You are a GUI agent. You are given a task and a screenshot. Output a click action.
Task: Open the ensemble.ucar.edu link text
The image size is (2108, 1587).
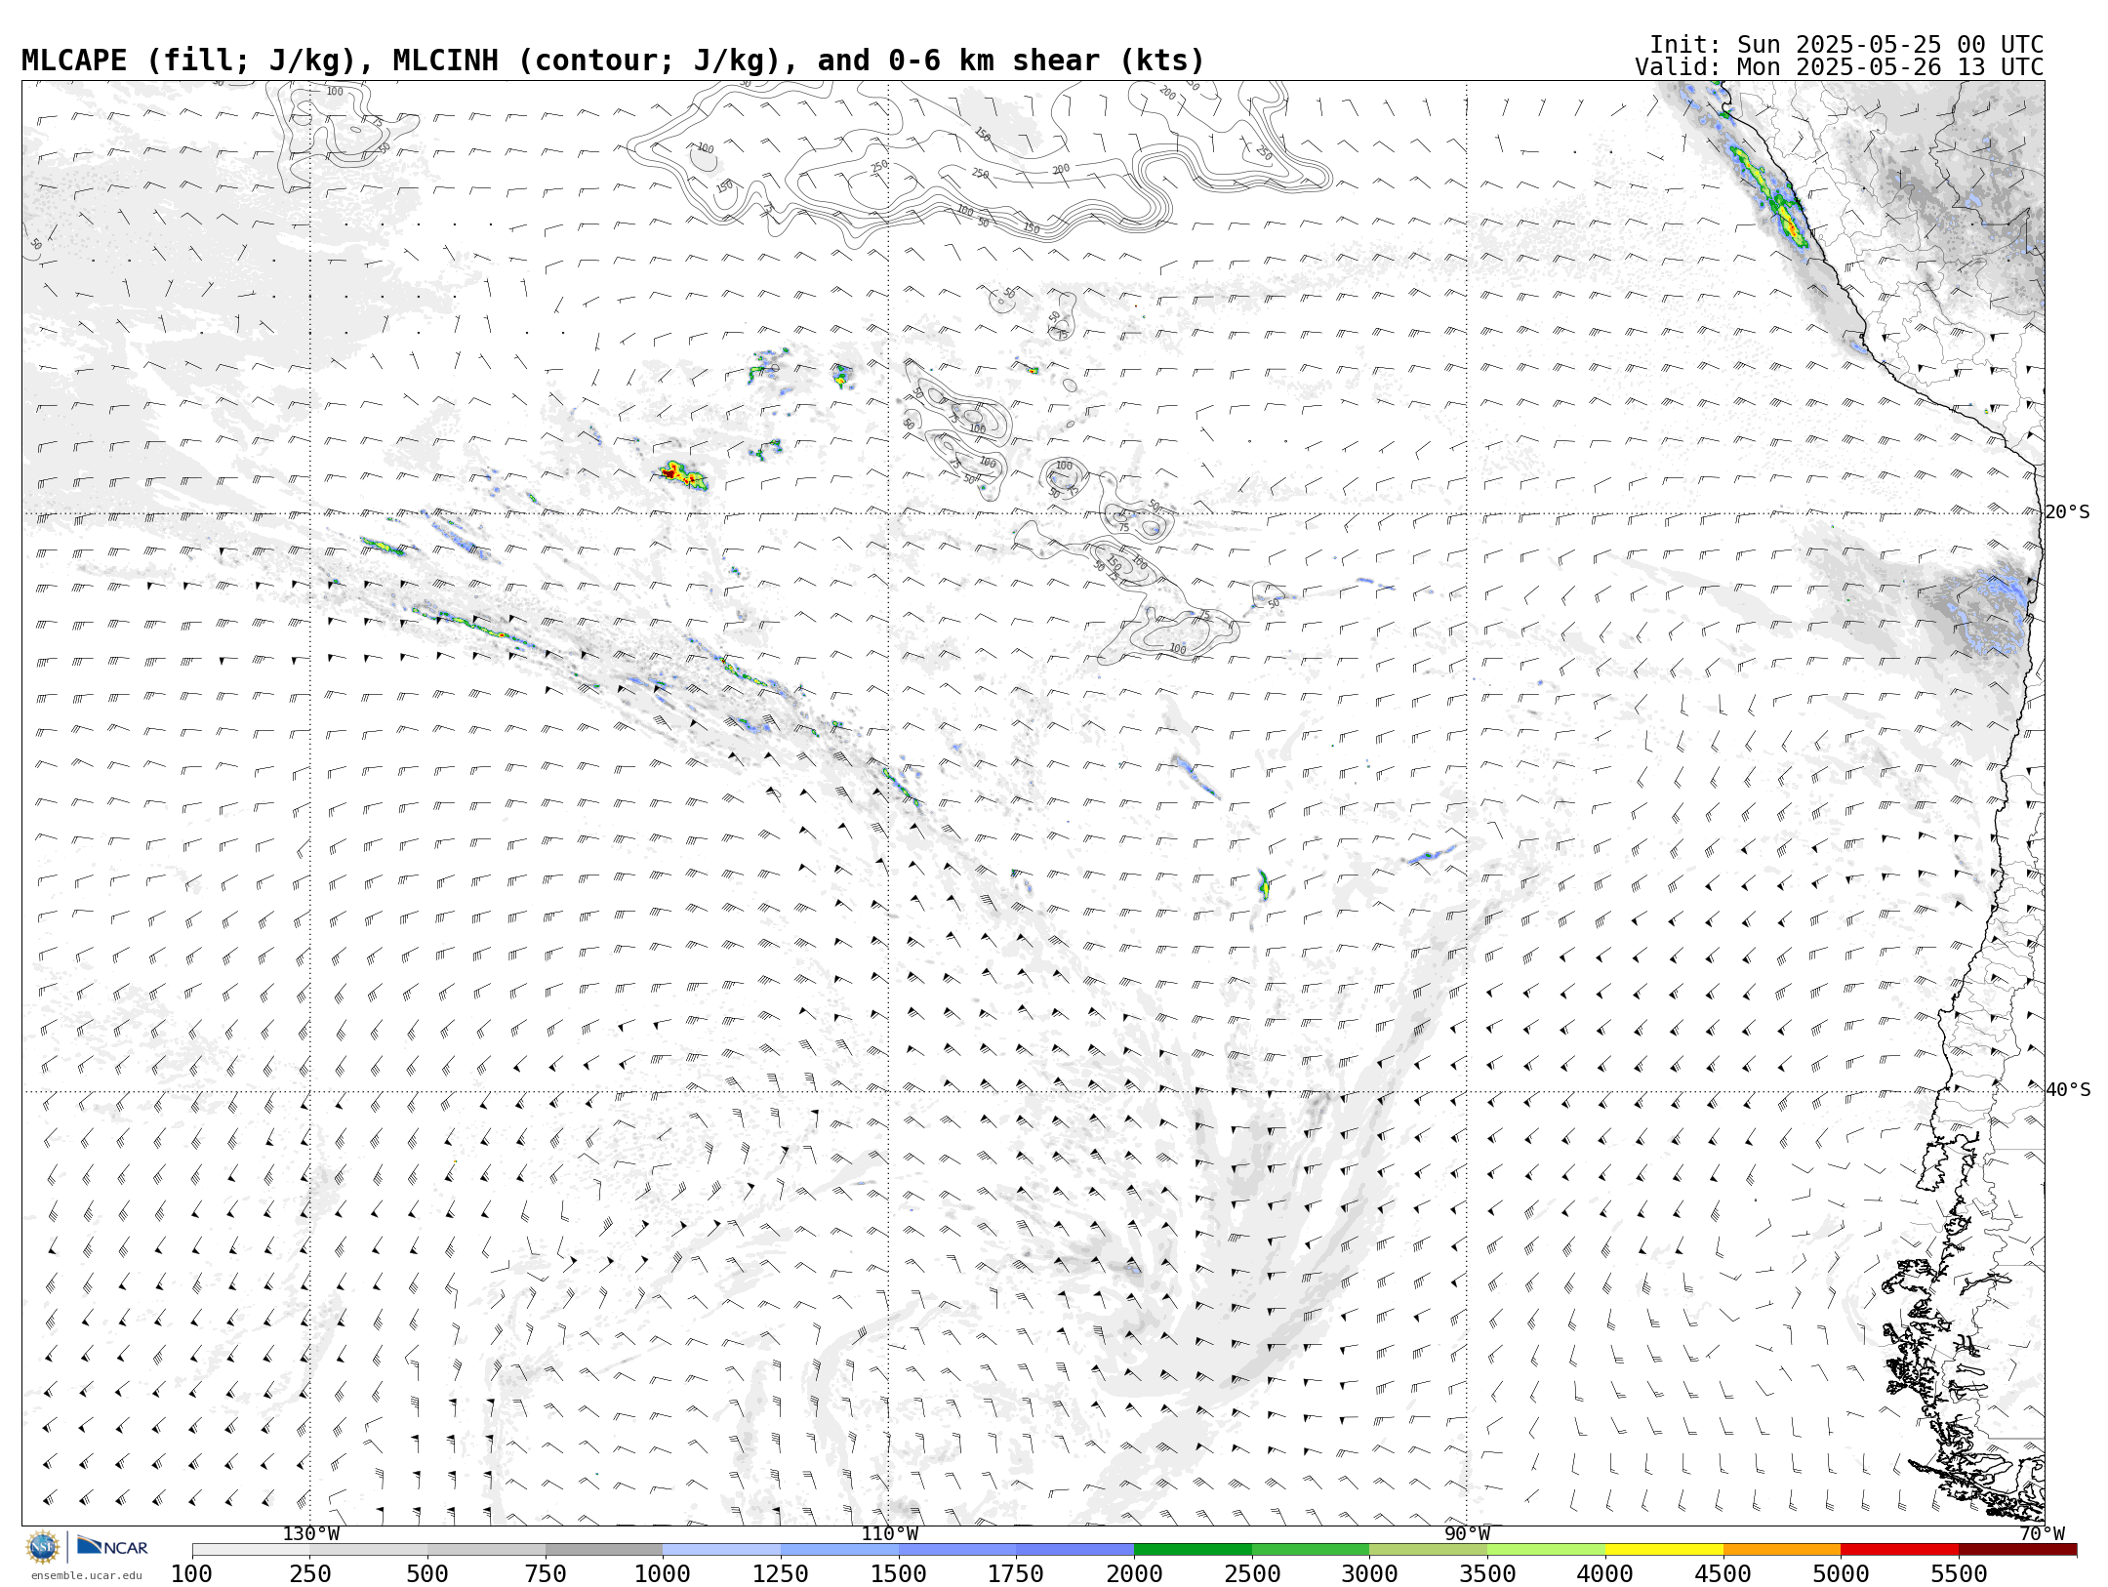[x=86, y=1575]
